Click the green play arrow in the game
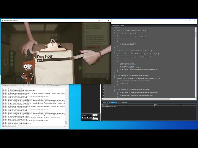This screenshot has width=198, height=148. pyautogui.click(x=80, y=68)
